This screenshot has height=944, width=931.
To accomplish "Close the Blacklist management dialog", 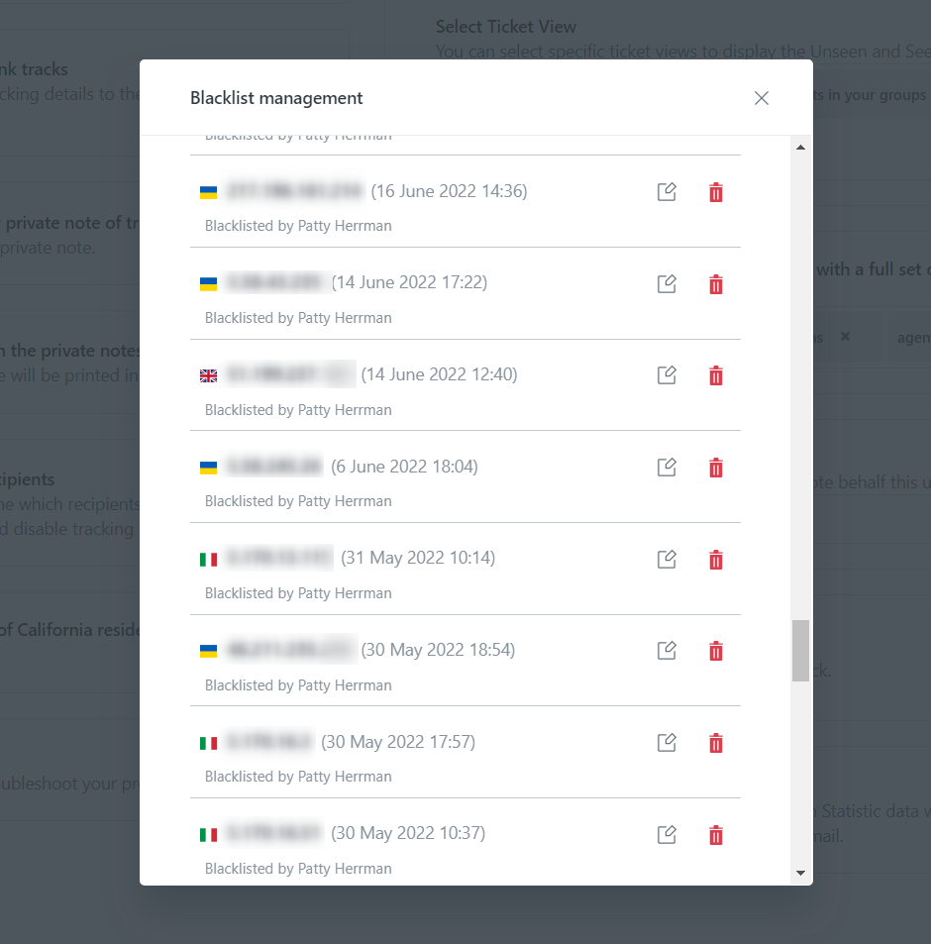I will (x=761, y=98).
